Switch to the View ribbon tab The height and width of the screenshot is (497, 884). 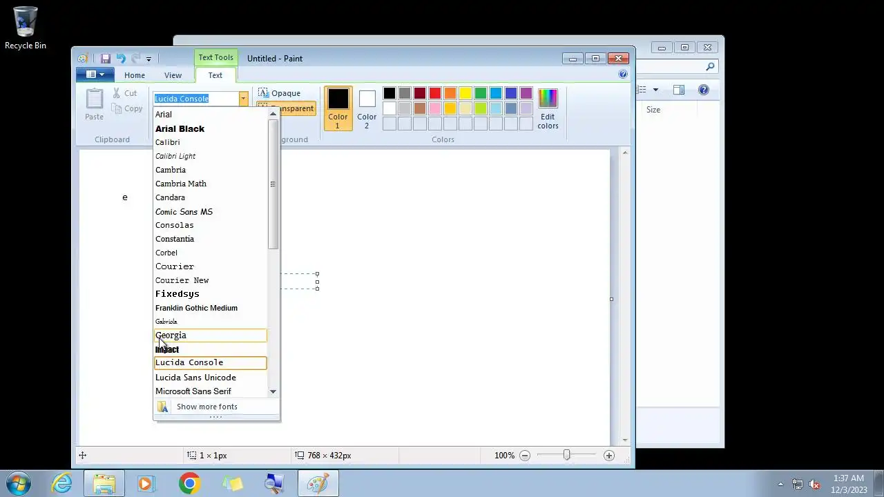(x=173, y=75)
